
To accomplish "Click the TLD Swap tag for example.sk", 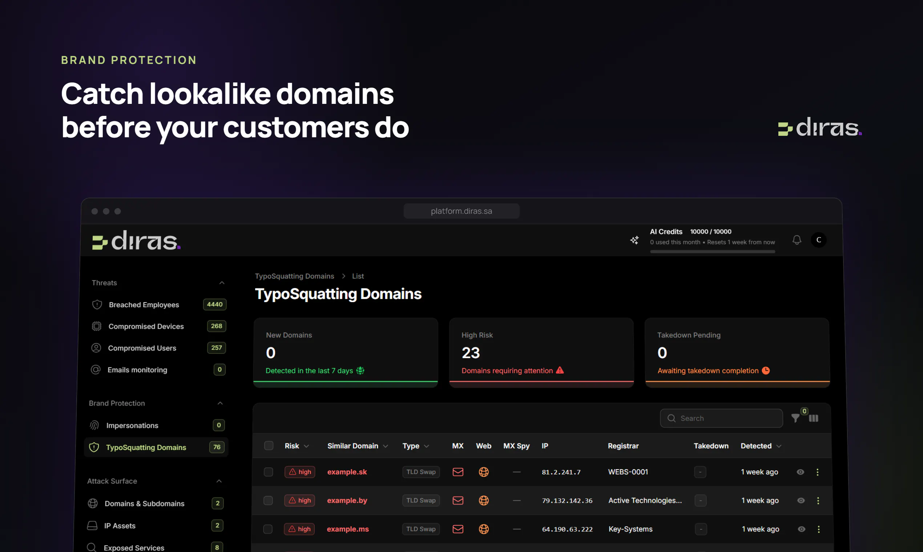I will click(x=420, y=472).
